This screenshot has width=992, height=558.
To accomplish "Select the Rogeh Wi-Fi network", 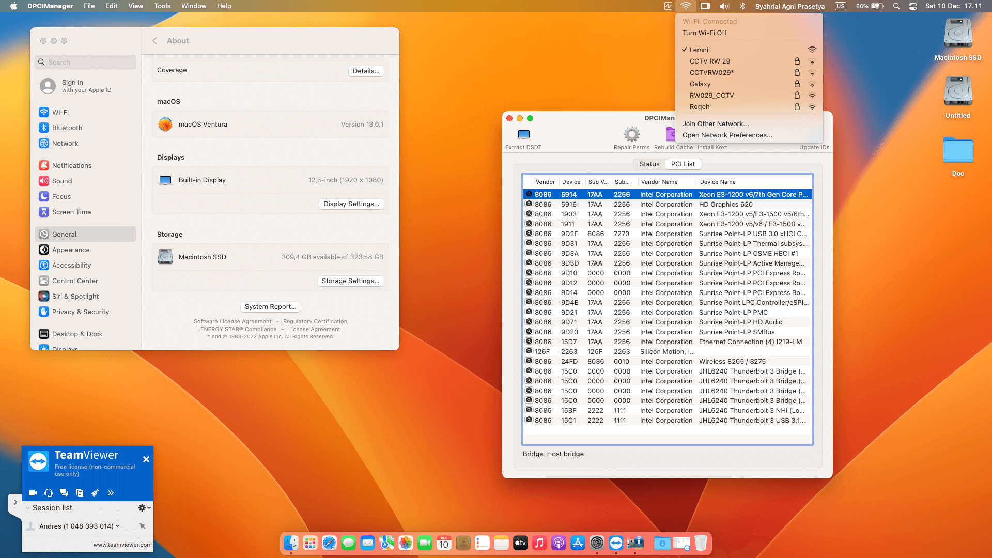I will (700, 107).
